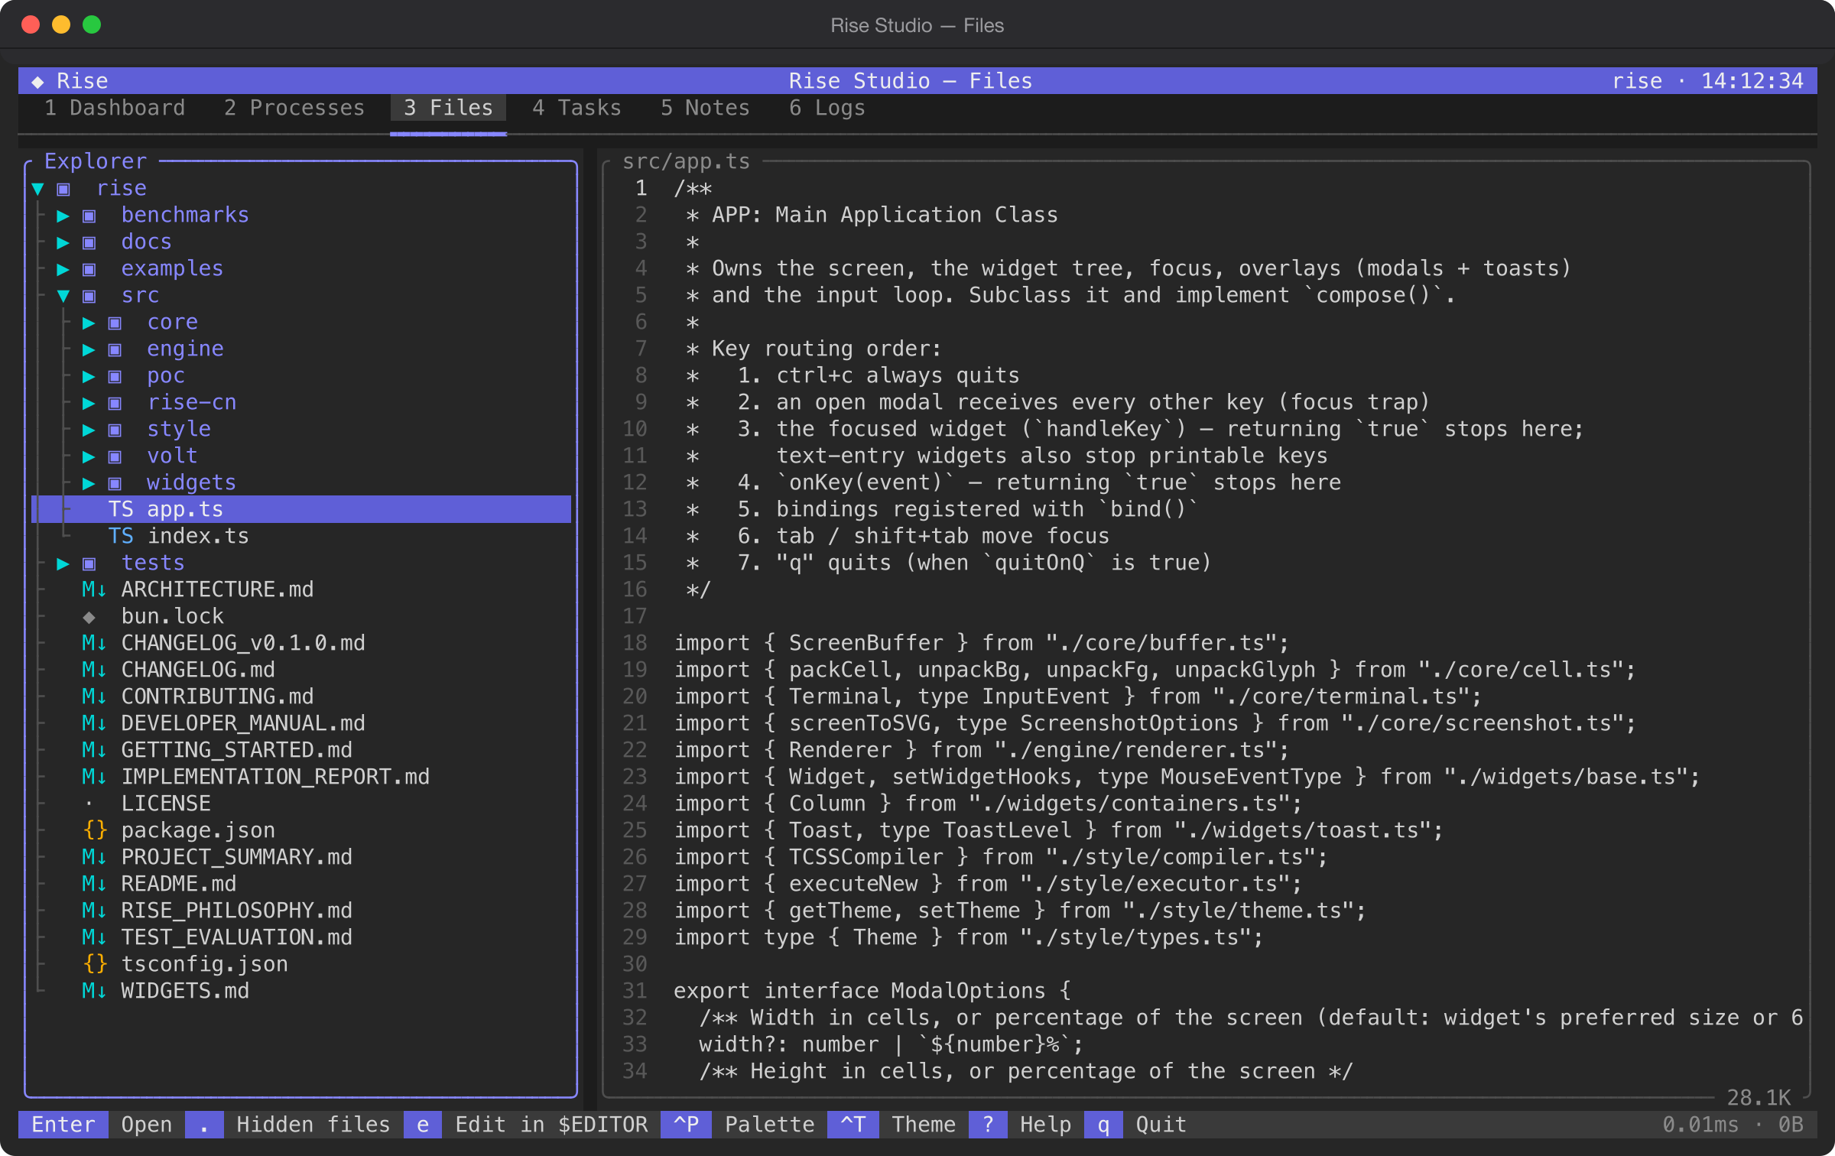Screen dimensions: 1835x1156
Task: Click the folder icon beside widgets
Action: tap(115, 483)
